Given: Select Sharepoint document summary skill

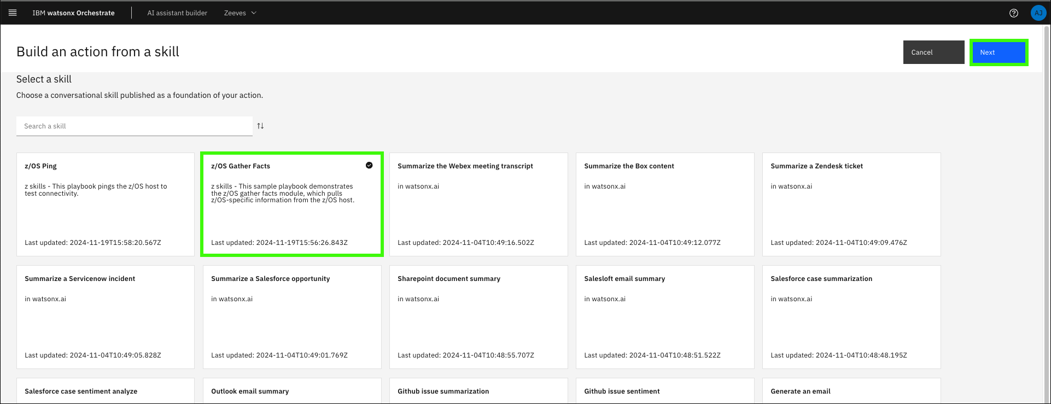Looking at the screenshot, I should (478, 317).
